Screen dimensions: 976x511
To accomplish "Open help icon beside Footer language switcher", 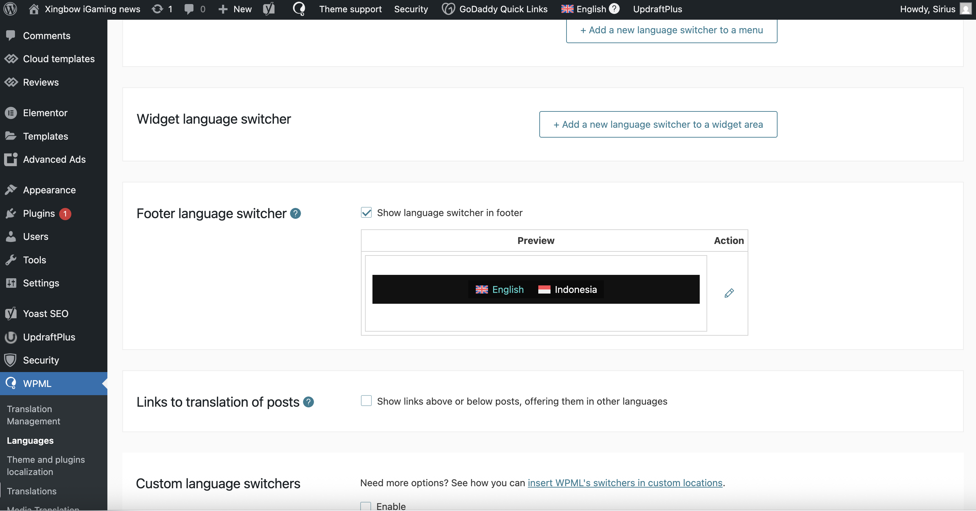I will [x=296, y=214].
